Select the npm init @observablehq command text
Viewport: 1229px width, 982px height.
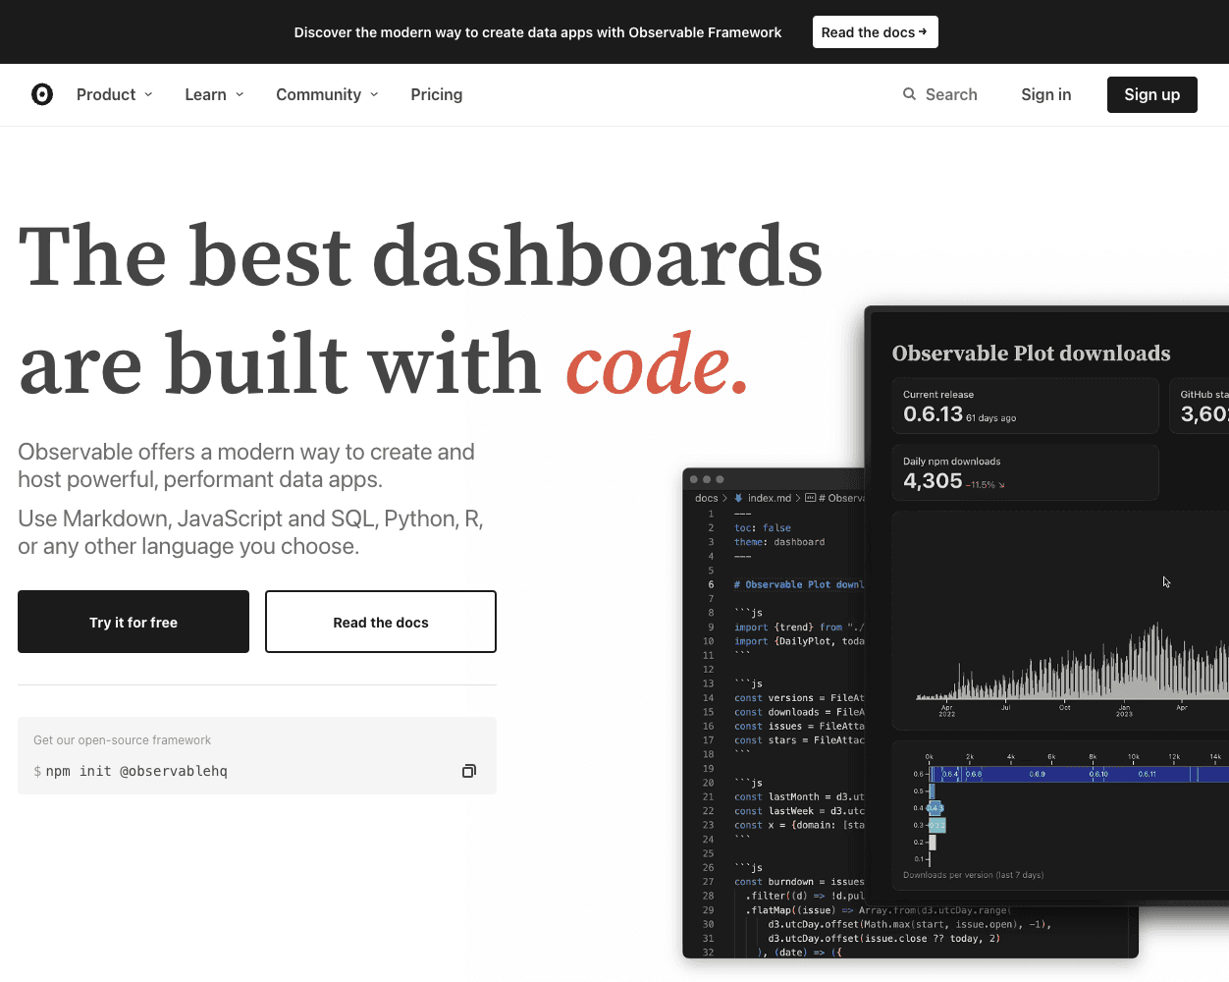point(136,771)
